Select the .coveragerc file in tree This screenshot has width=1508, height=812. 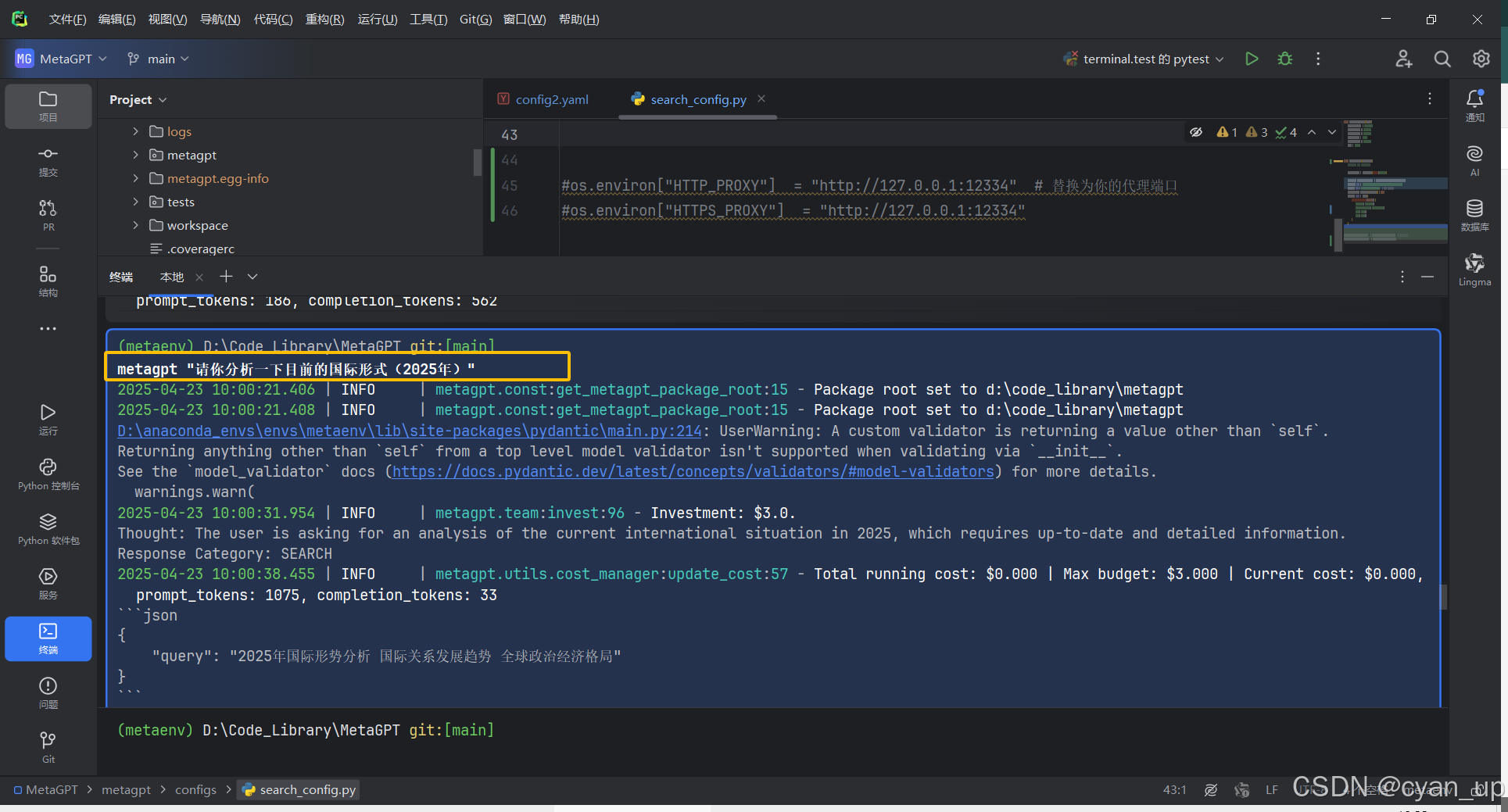[192, 249]
